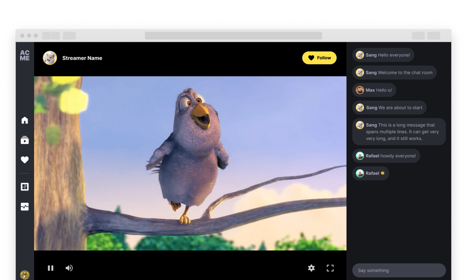
Task: Mute the stream audio with the speaker icon
Action: 69,268
